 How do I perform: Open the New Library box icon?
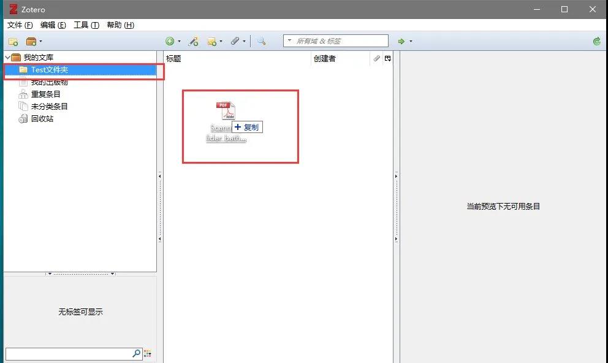31,42
